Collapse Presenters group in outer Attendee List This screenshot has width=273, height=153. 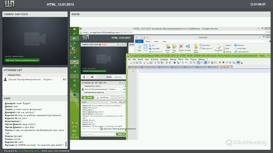tap(5, 75)
